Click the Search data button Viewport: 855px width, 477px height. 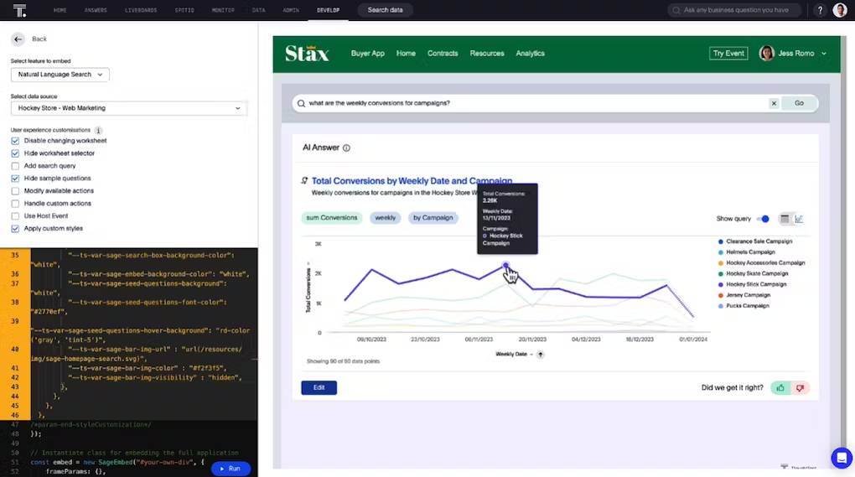click(385, 10)
